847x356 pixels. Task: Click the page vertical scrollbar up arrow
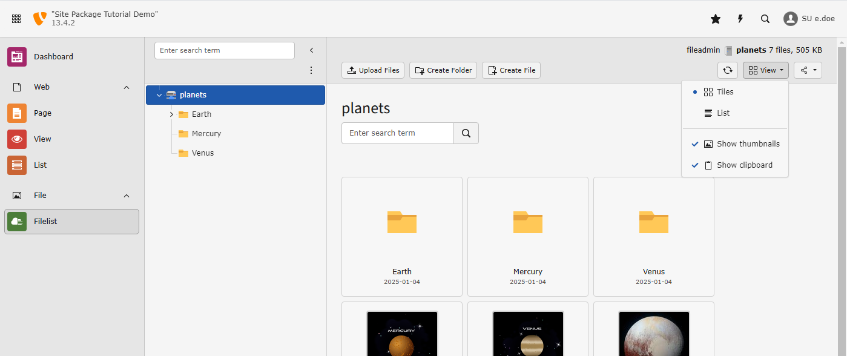click(x=842, y=42)
